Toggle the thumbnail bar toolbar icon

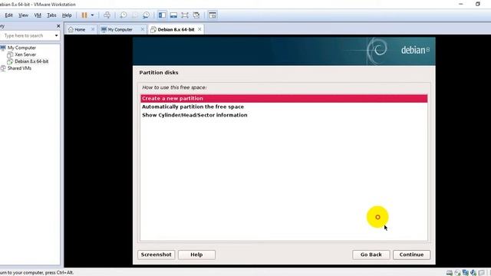pyautogui.click(x=173, y=15)
